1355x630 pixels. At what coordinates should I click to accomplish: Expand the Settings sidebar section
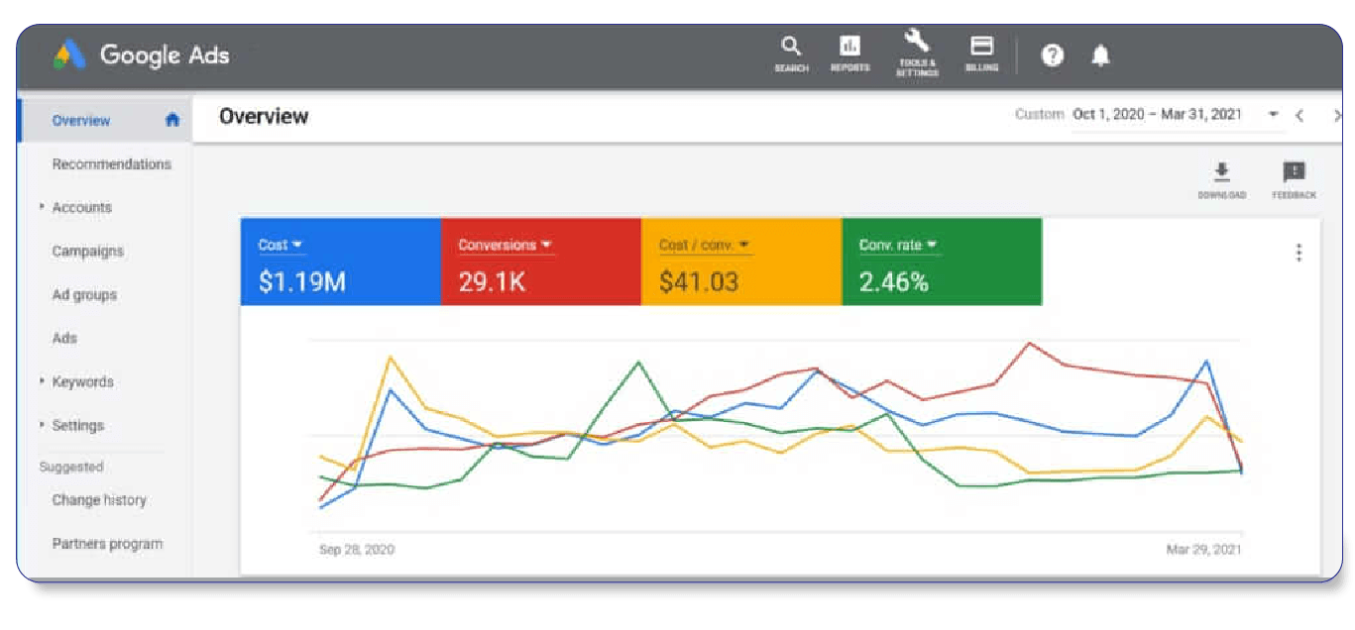(x=43, y=425)
